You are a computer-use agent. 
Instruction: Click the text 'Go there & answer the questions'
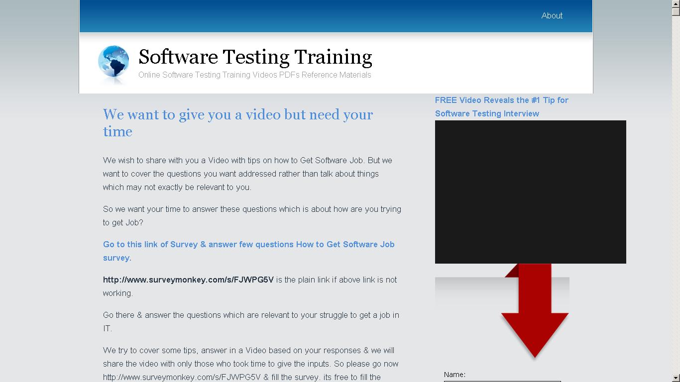click(x=251, y=322)
